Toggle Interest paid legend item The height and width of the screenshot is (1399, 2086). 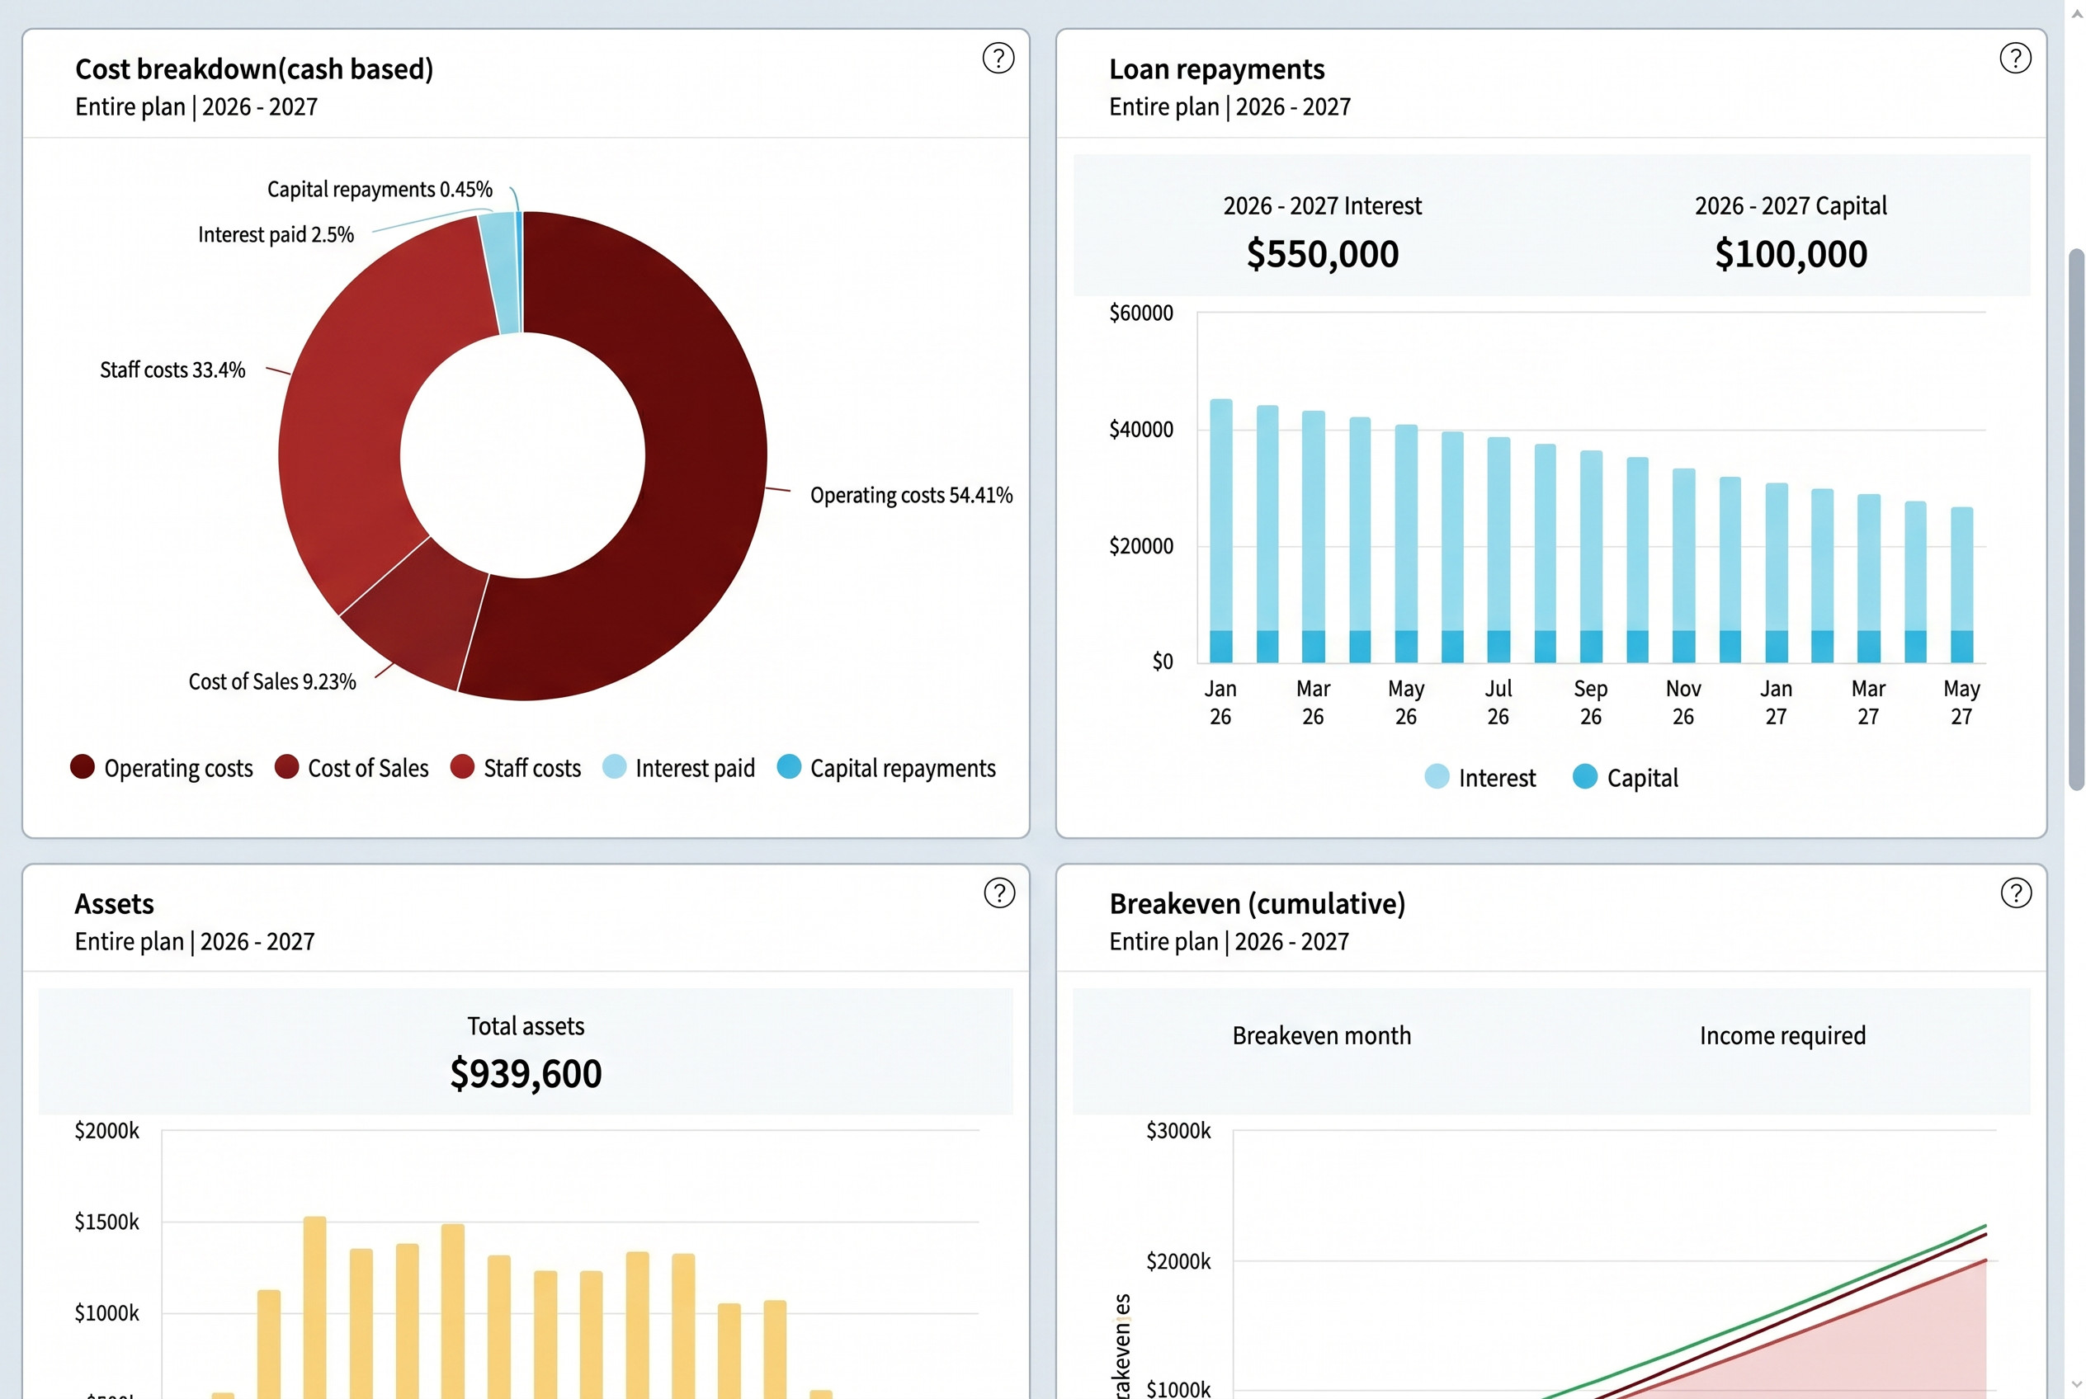678,767
